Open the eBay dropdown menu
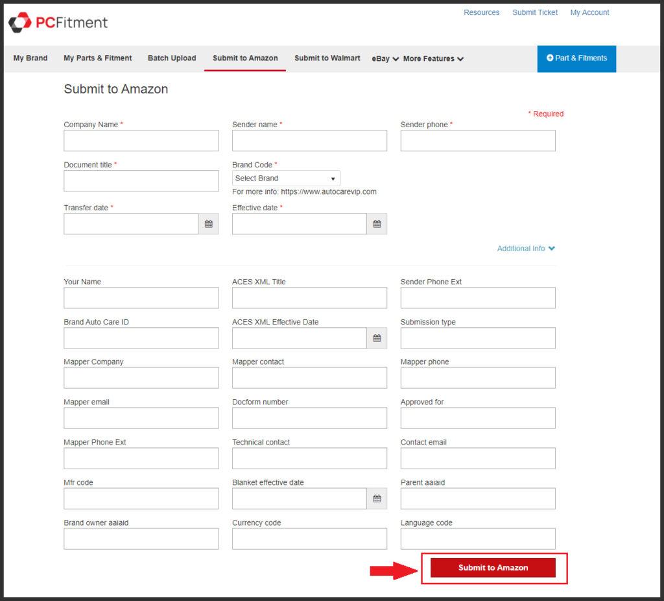Screen dimensions: 664x601 coord(385,58)
